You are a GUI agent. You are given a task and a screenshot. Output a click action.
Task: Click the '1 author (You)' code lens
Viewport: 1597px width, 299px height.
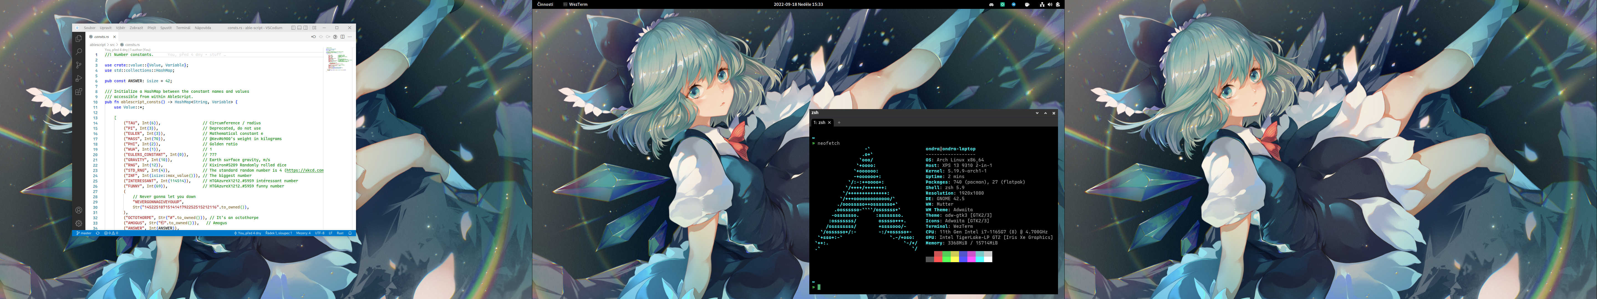[x=140, y=50]
